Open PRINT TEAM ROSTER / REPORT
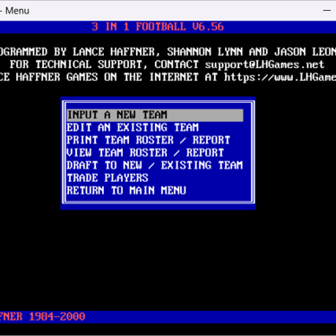This screenshot has width=336, height=336. 149,140
